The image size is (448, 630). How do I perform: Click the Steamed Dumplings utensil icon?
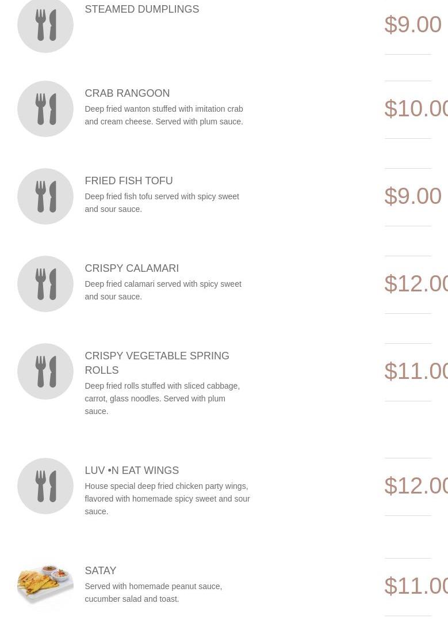[45, 25]
